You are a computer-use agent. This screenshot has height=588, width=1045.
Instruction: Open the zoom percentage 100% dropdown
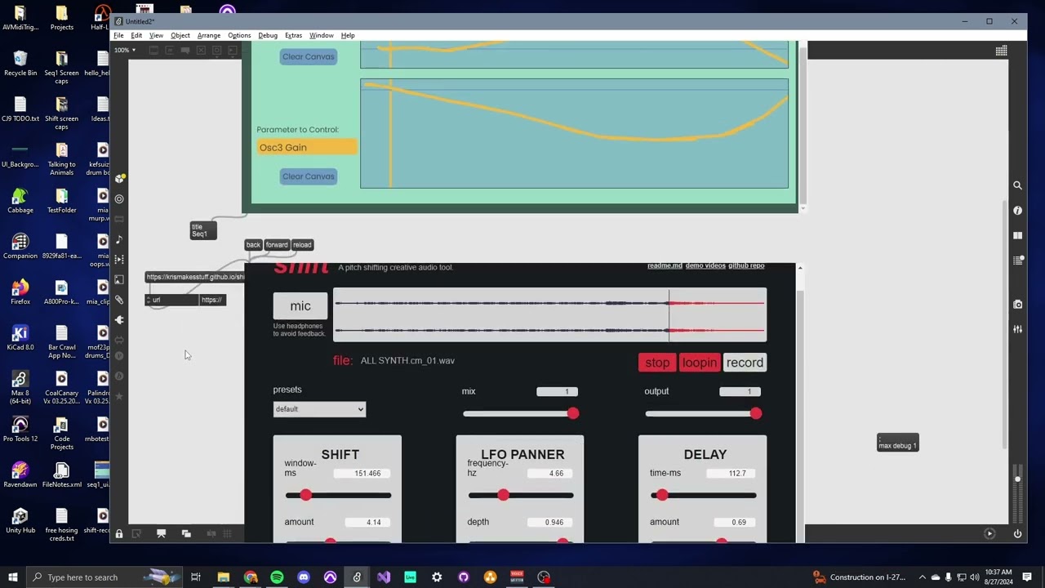point(125,51)
